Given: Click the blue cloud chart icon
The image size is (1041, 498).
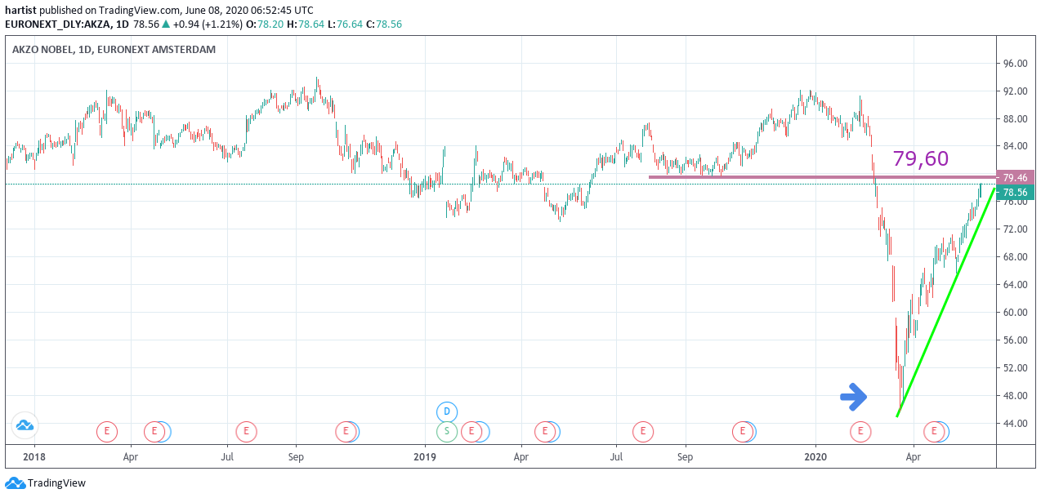Looking at the screenshot, I should (x=25, y=425).
